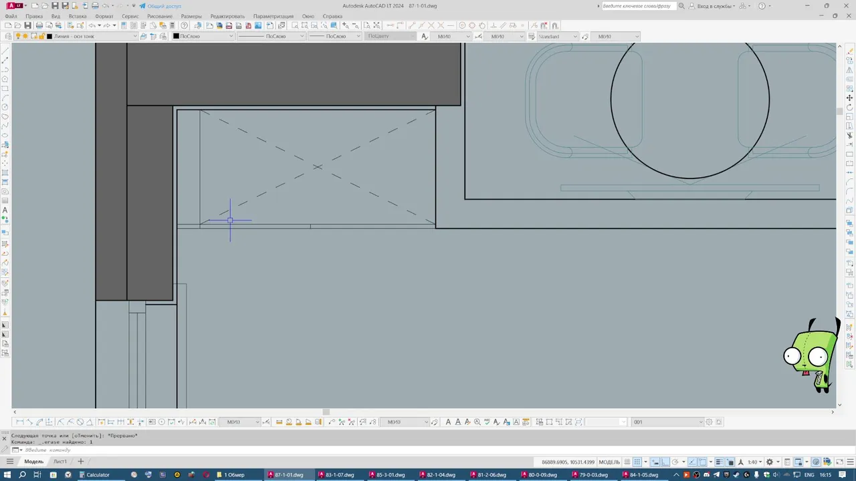Select the Line tool in left draw toolbar
Viewport: 856px width, 481px height.
5,50
